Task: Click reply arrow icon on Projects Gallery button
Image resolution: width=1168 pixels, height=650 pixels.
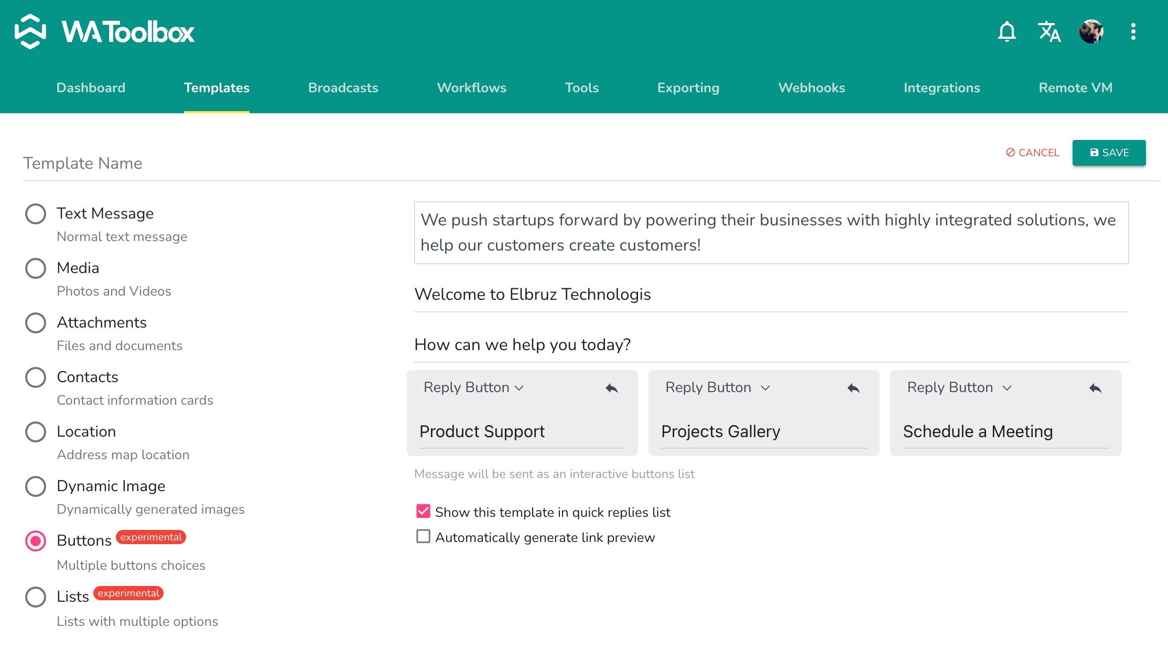Action: point(853,388)
